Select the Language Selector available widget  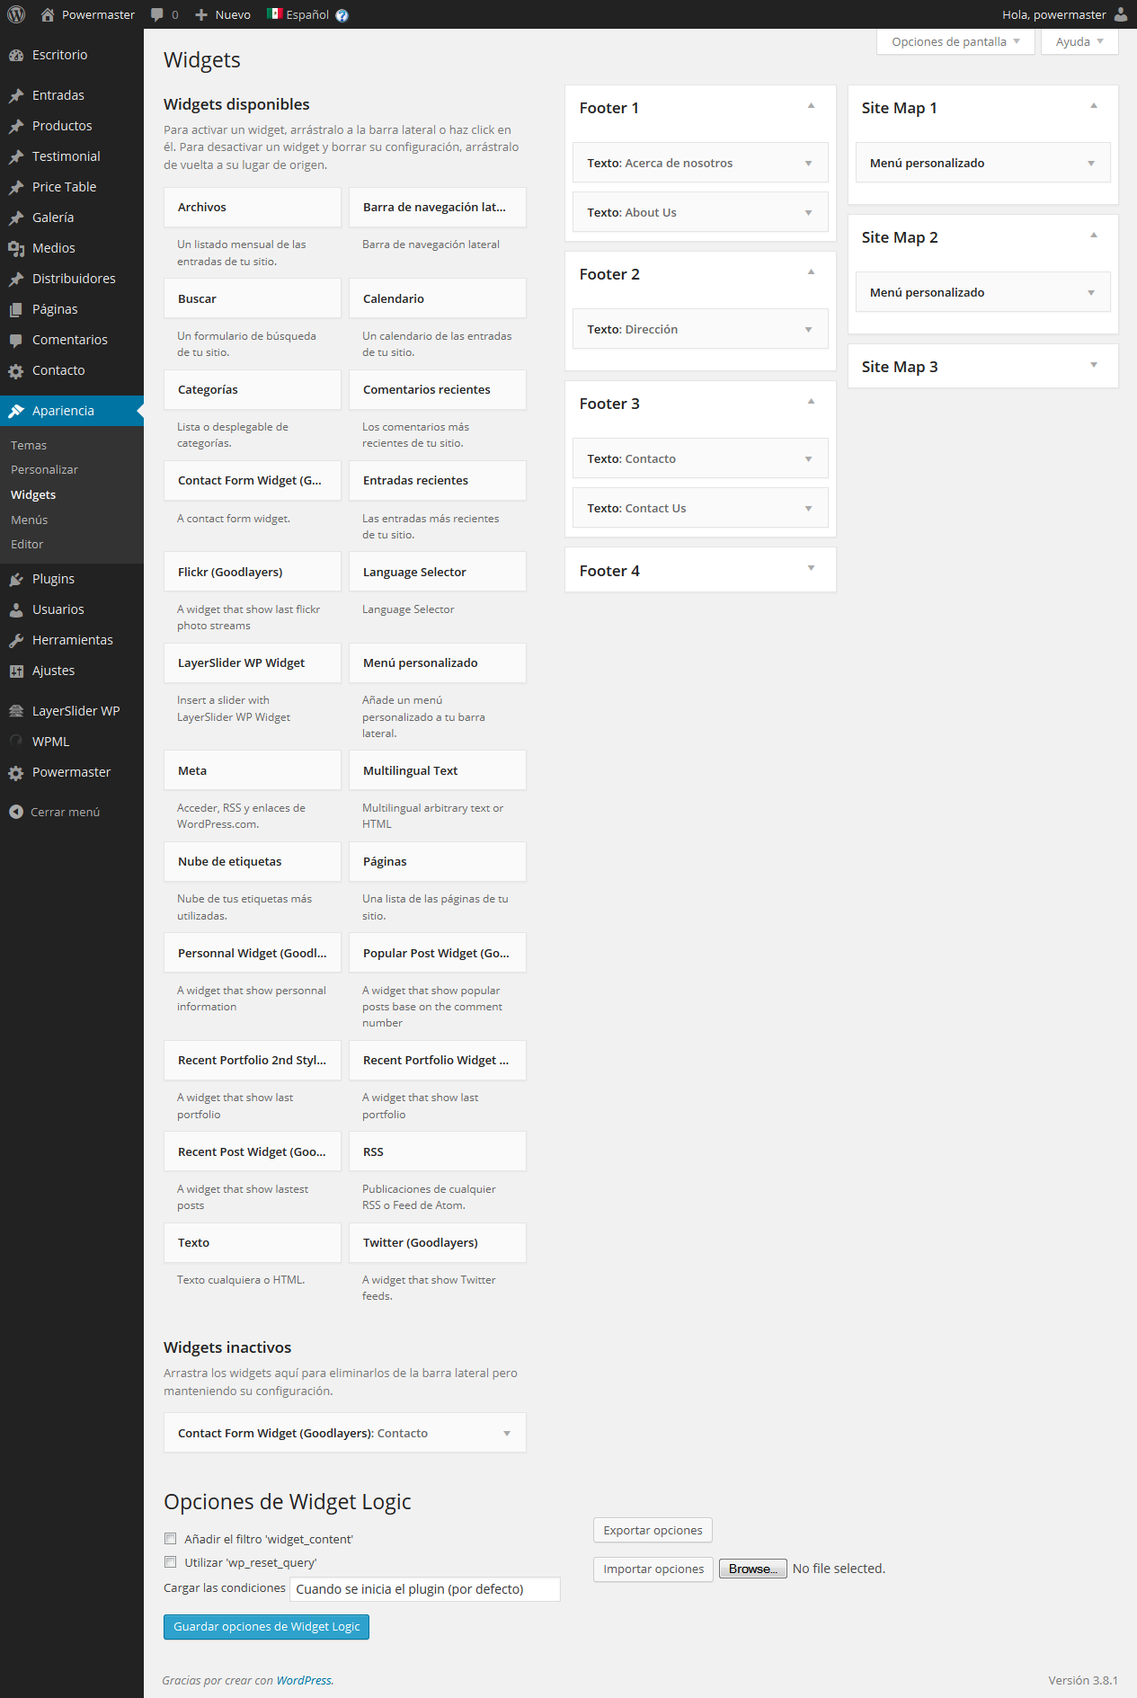pos(438,572)
